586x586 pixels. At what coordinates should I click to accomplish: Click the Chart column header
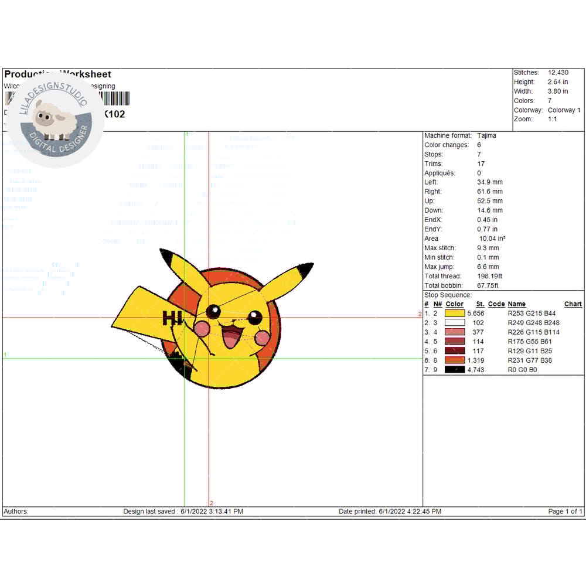[x=573, y=304]
